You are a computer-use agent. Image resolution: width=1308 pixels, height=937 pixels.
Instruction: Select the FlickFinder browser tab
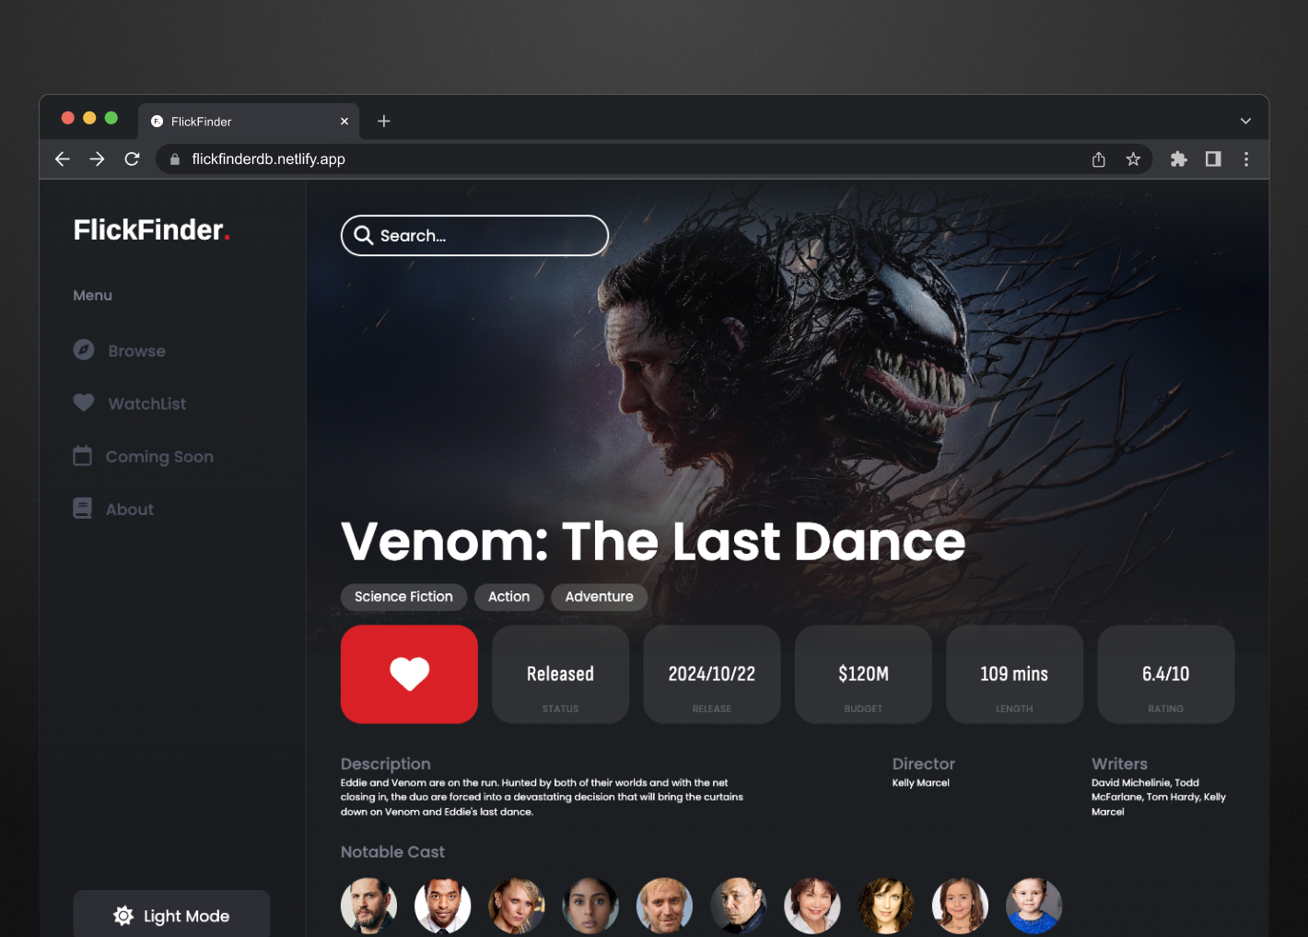[249, 121]
